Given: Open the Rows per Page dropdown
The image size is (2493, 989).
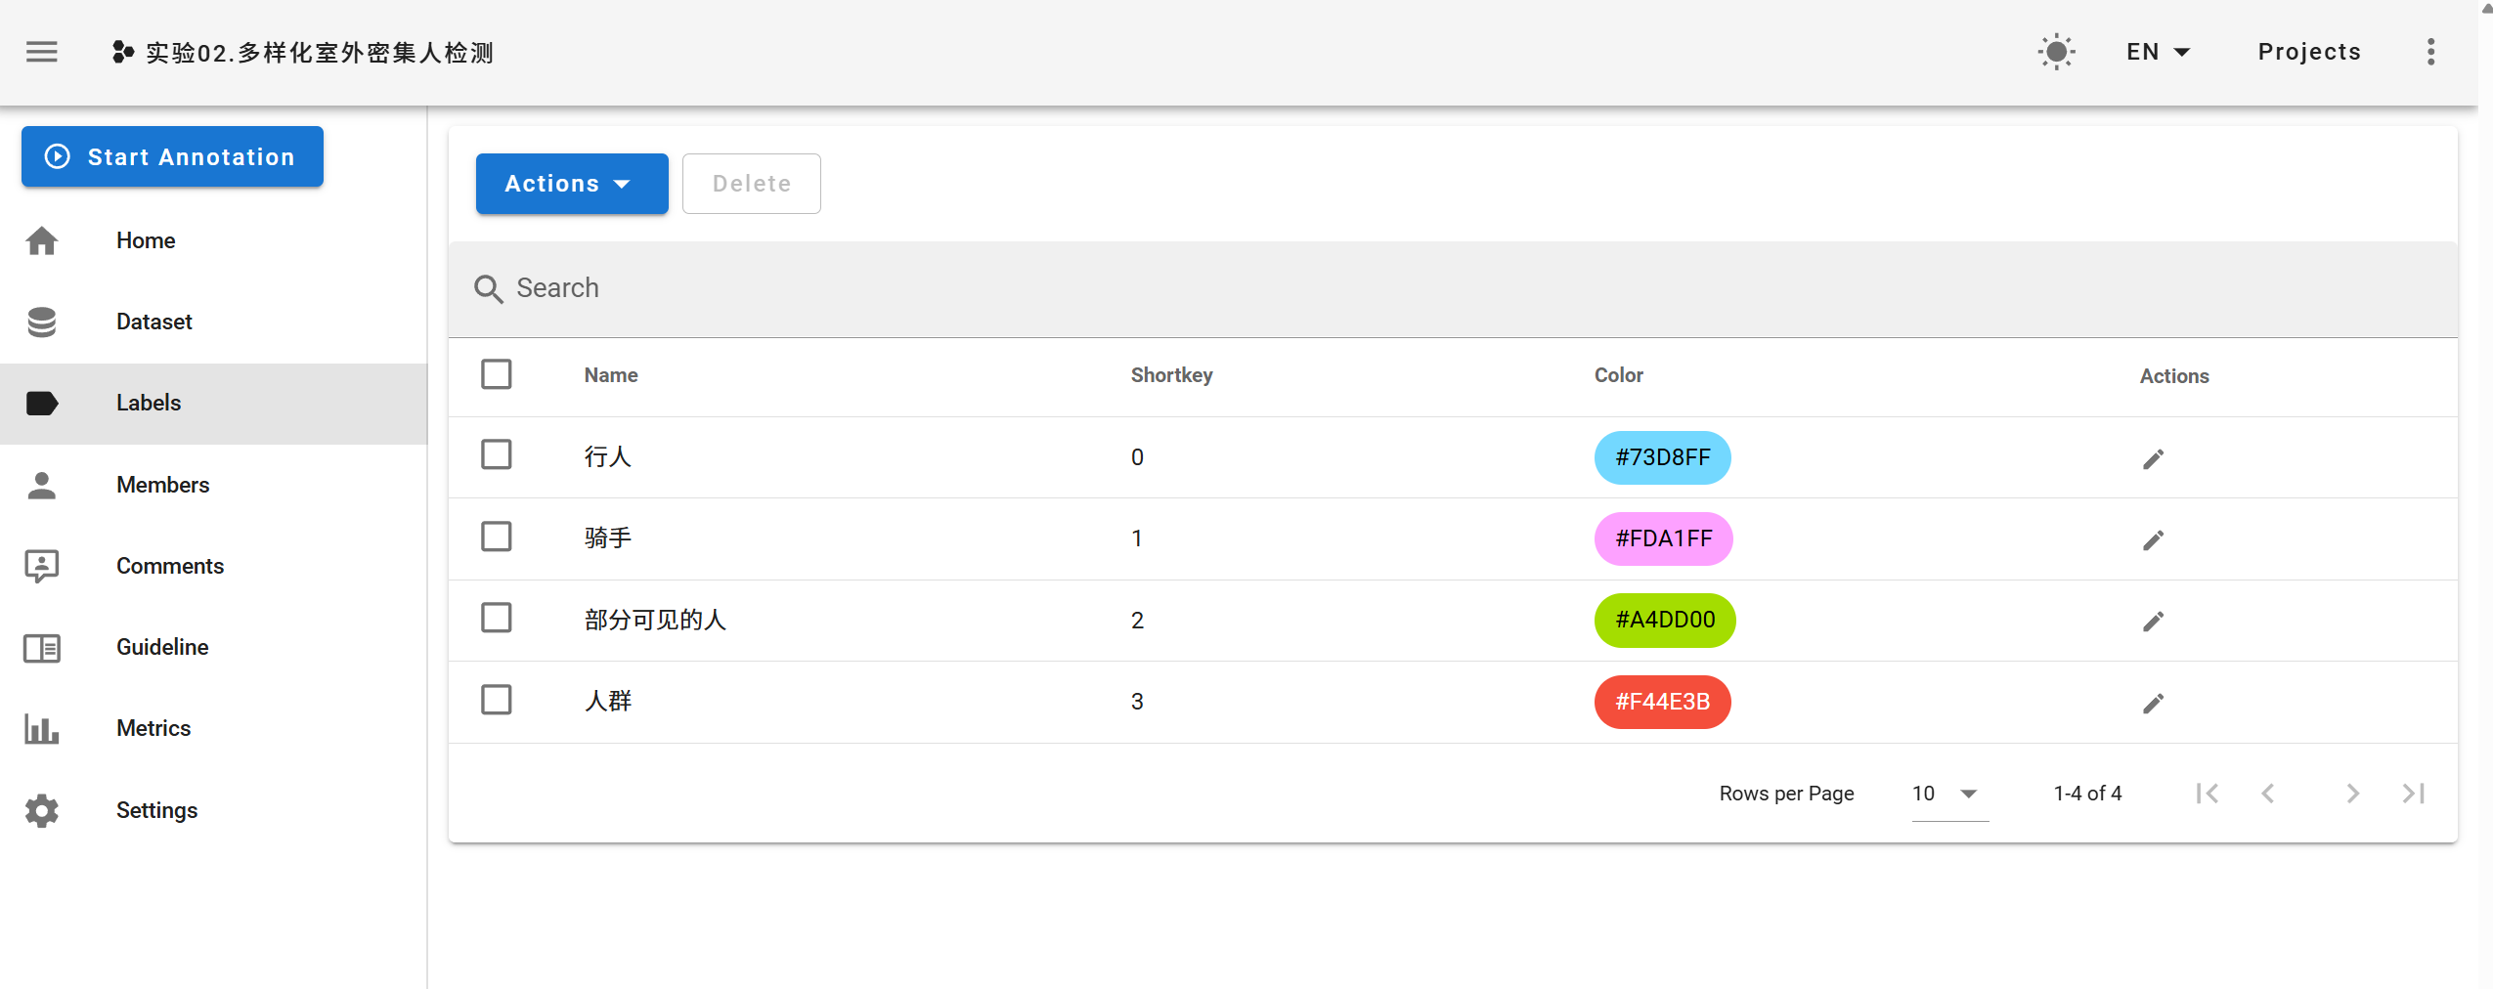Looking at the screenshot, I should pyautogui.click(x=1947, y=794).
